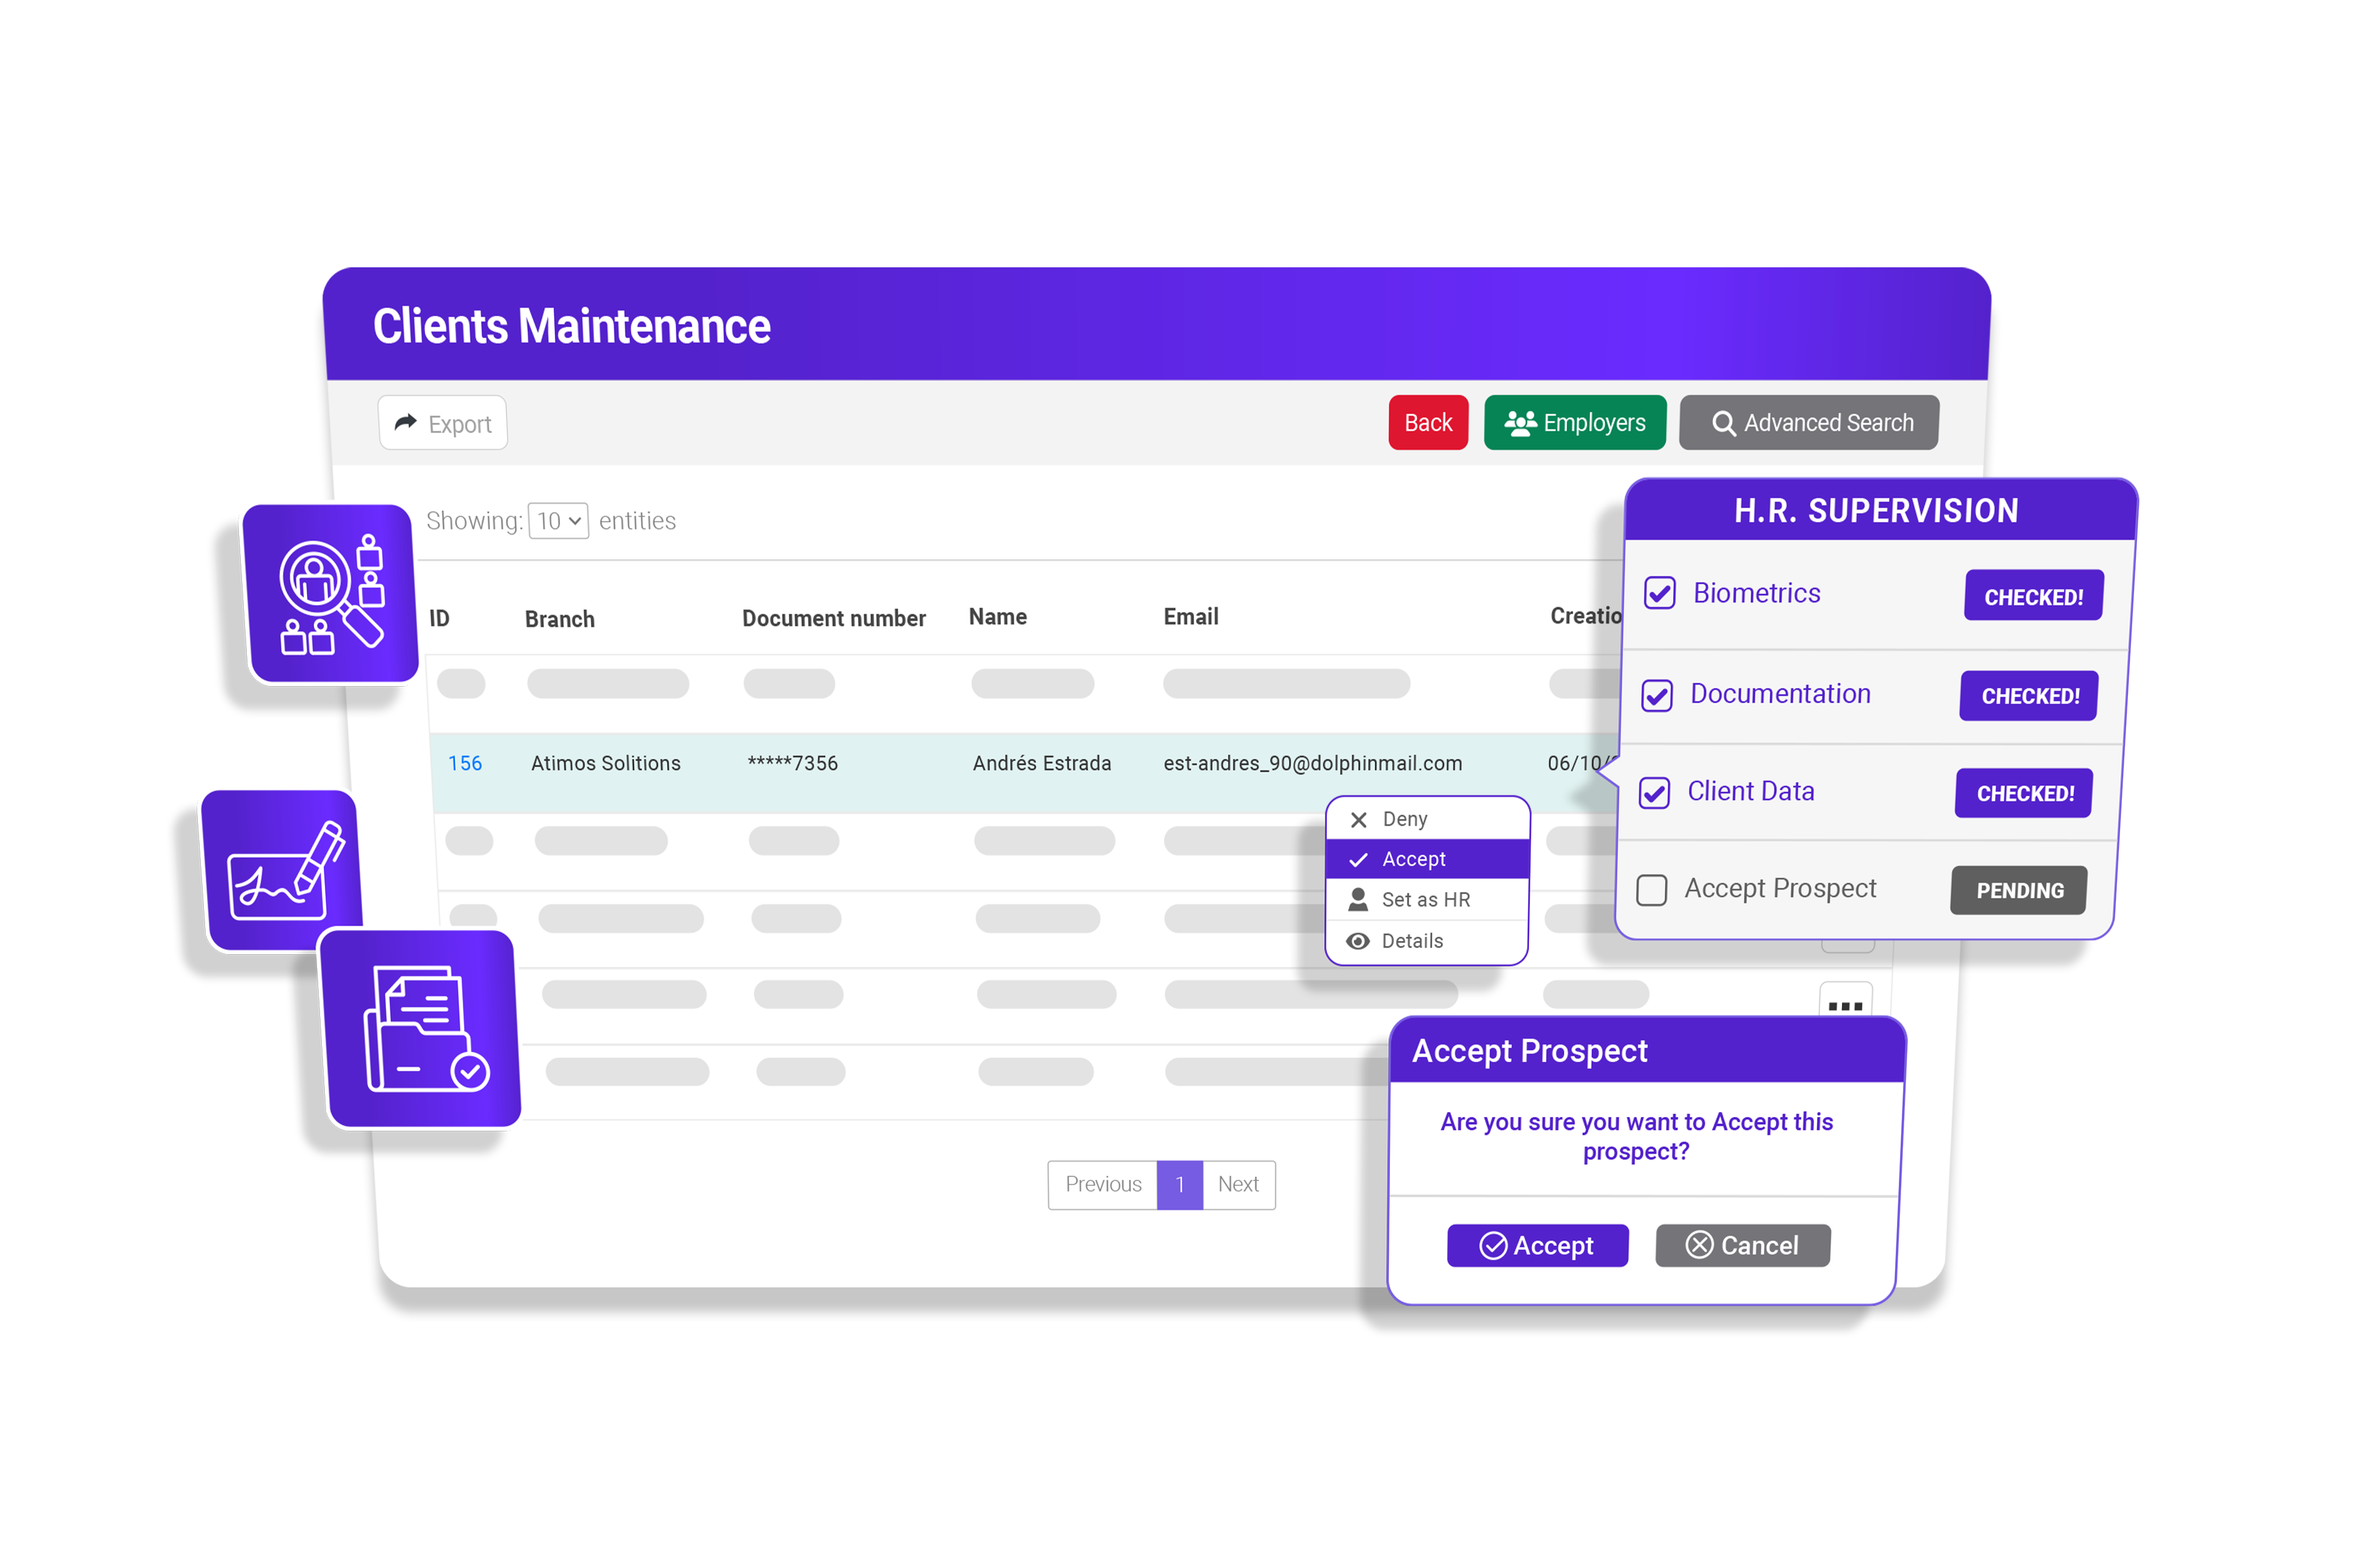
Task: Open client ID 156 link
Action: (x=465, y=764)
